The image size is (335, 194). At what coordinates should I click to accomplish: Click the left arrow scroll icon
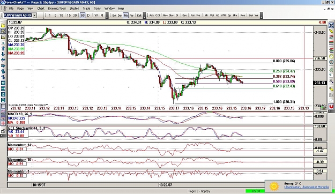pyautogui.click(x=3, y=60)
